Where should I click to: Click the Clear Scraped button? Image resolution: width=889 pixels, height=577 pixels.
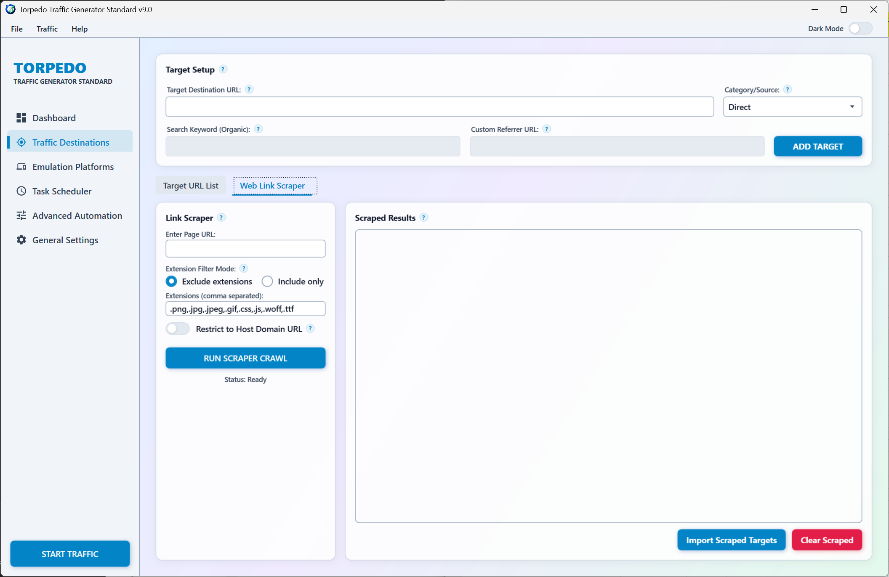coord(827,540)
